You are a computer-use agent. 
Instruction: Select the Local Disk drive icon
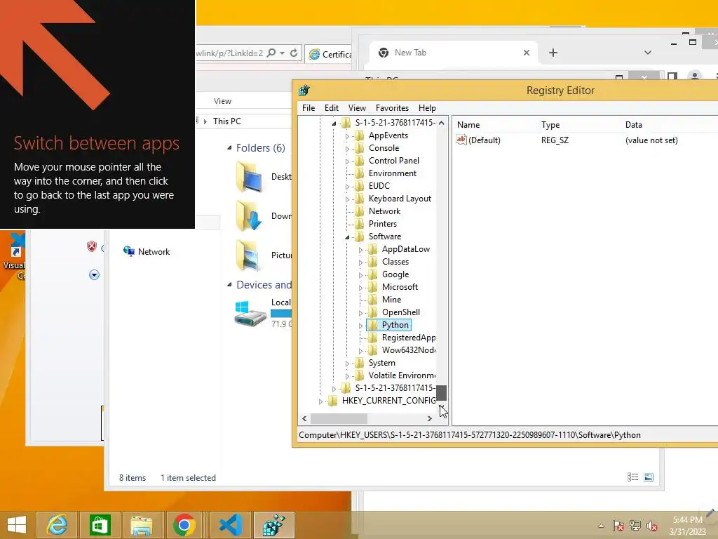250,314
